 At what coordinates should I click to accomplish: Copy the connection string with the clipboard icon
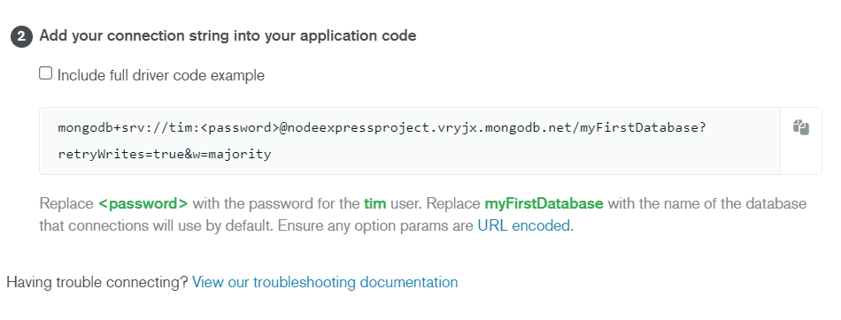pyautogui.click(x=801, y=127)
